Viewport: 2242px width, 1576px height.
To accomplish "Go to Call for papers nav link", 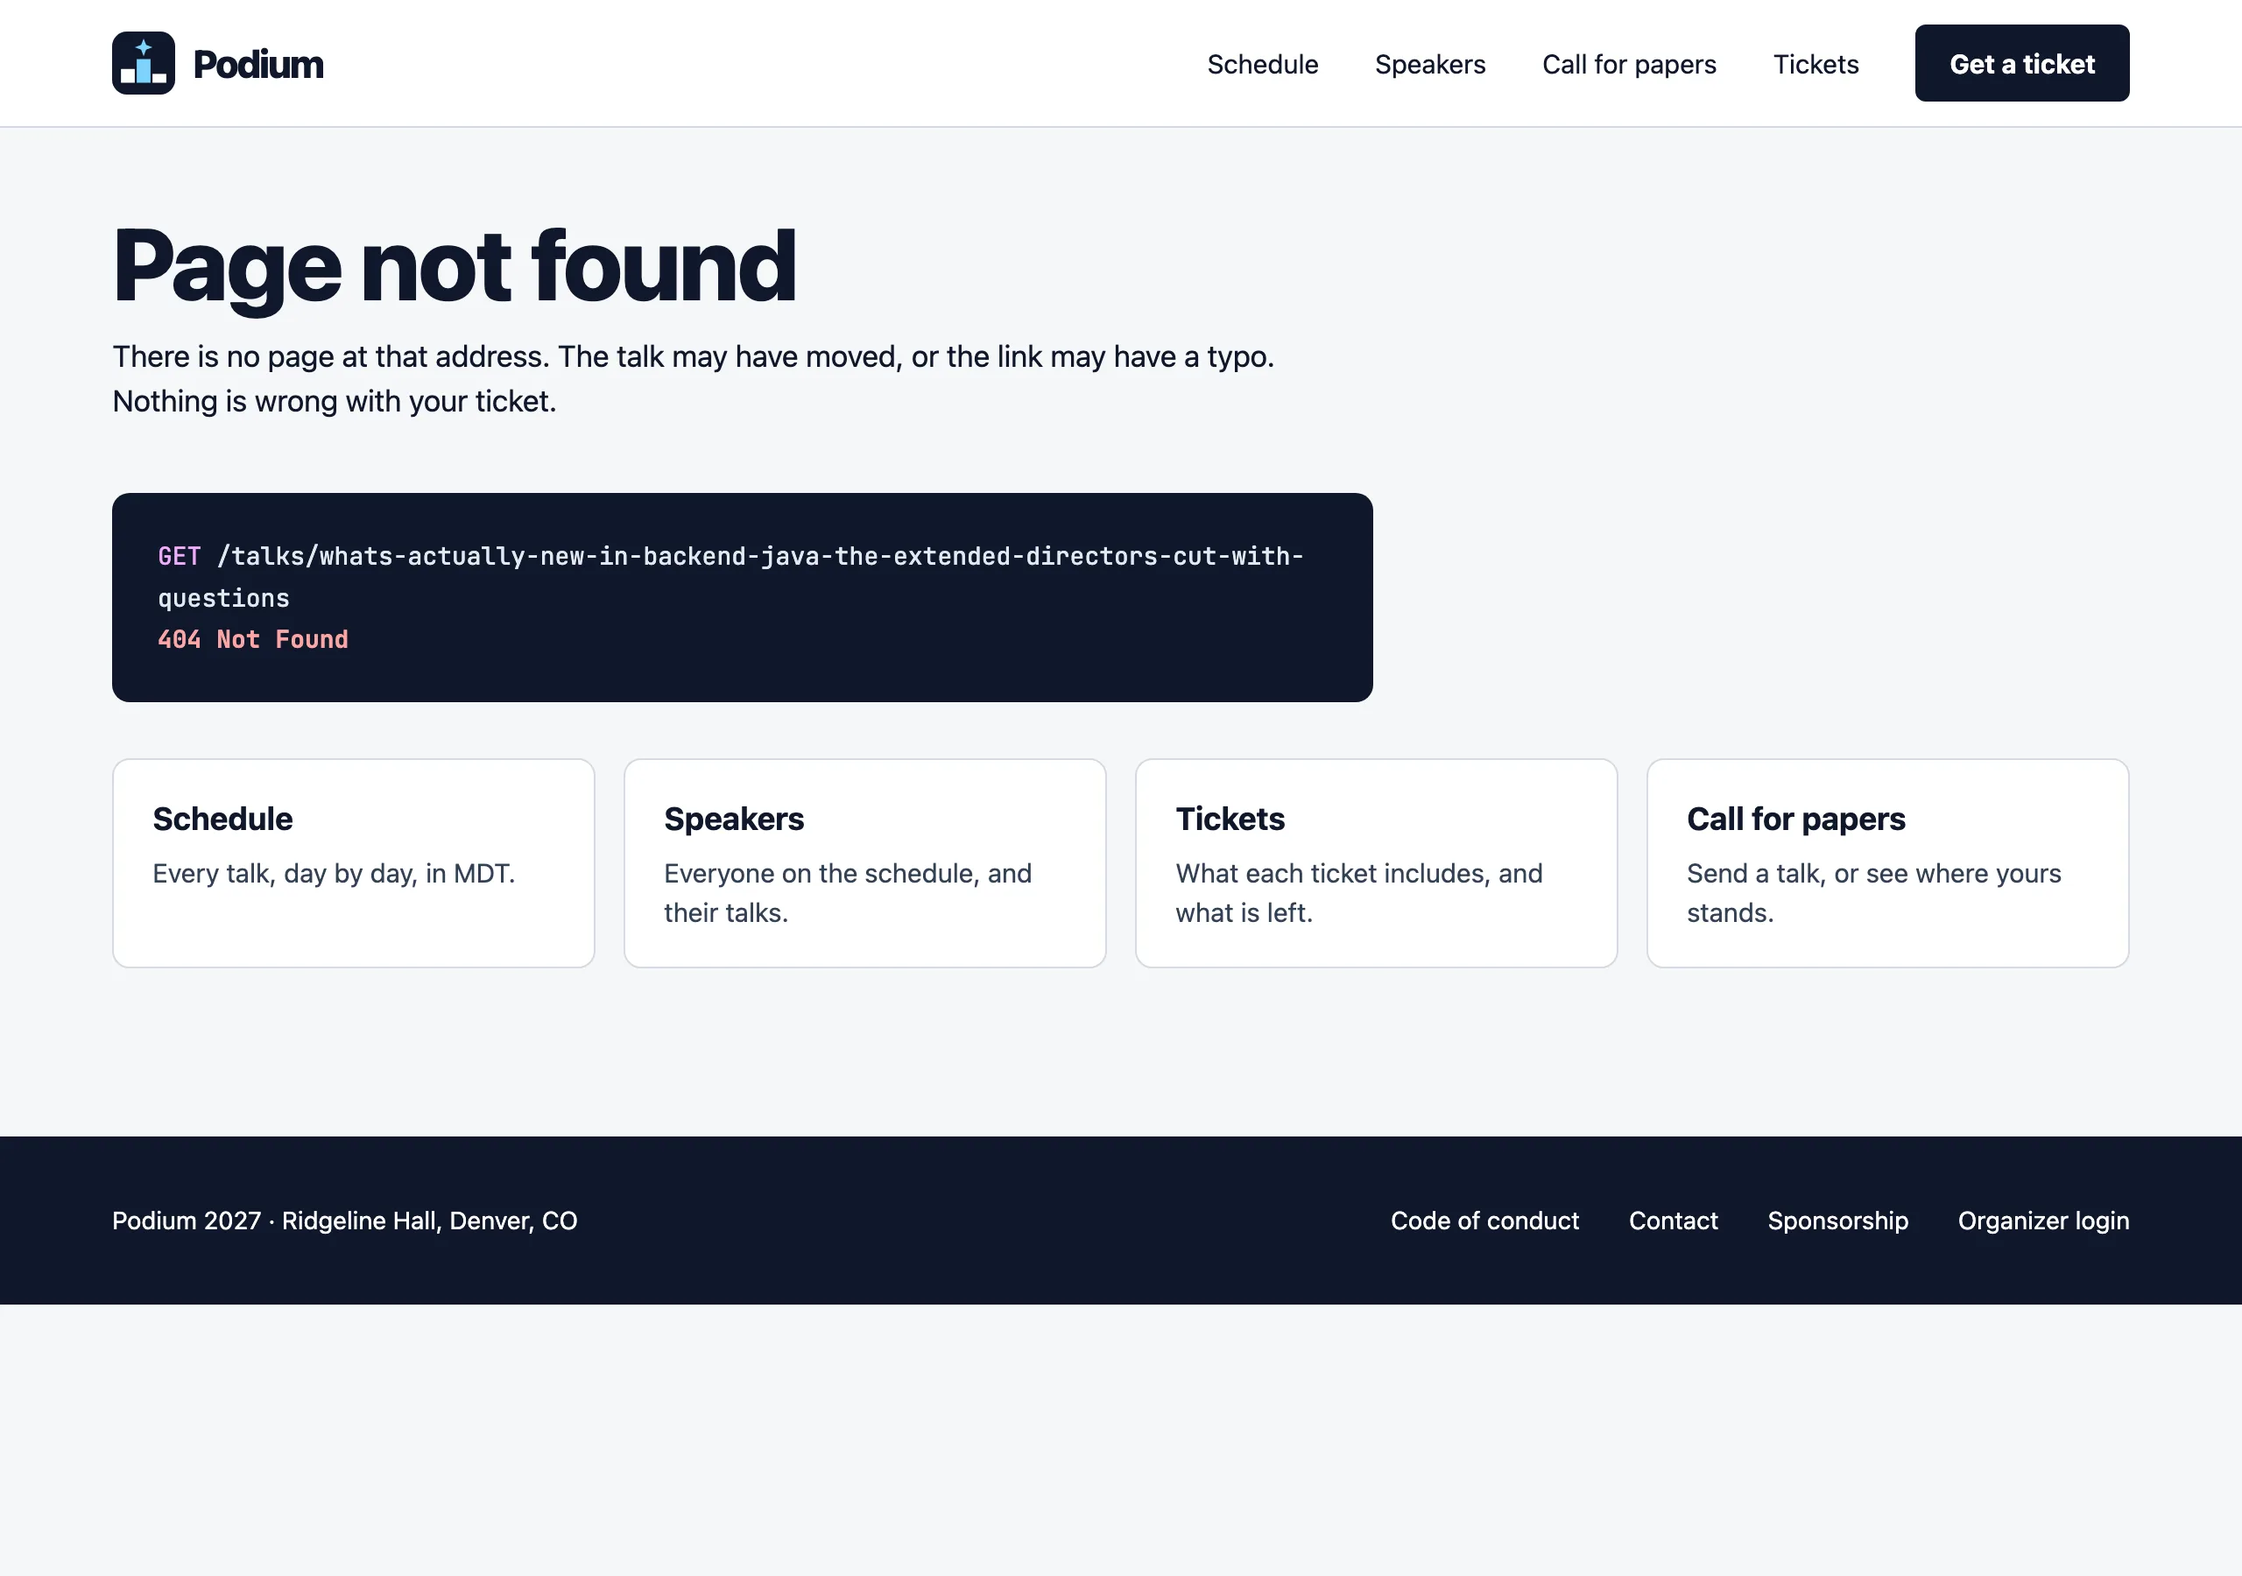I will [1629, 65].
